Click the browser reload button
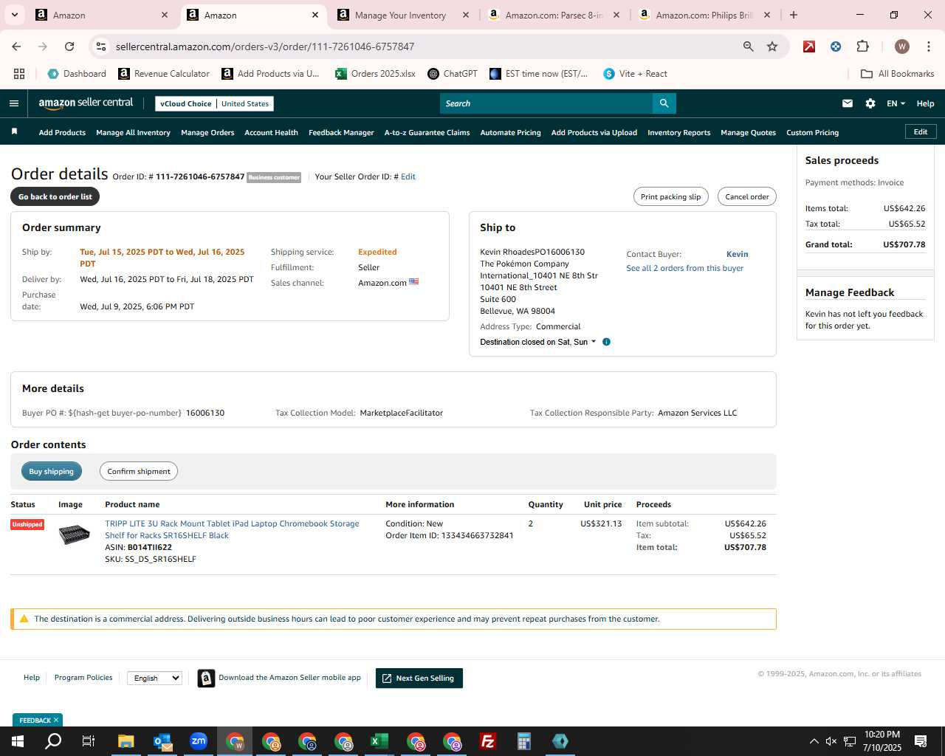The height and width of the screenshot is (756, 945). [x=69, y=47]
